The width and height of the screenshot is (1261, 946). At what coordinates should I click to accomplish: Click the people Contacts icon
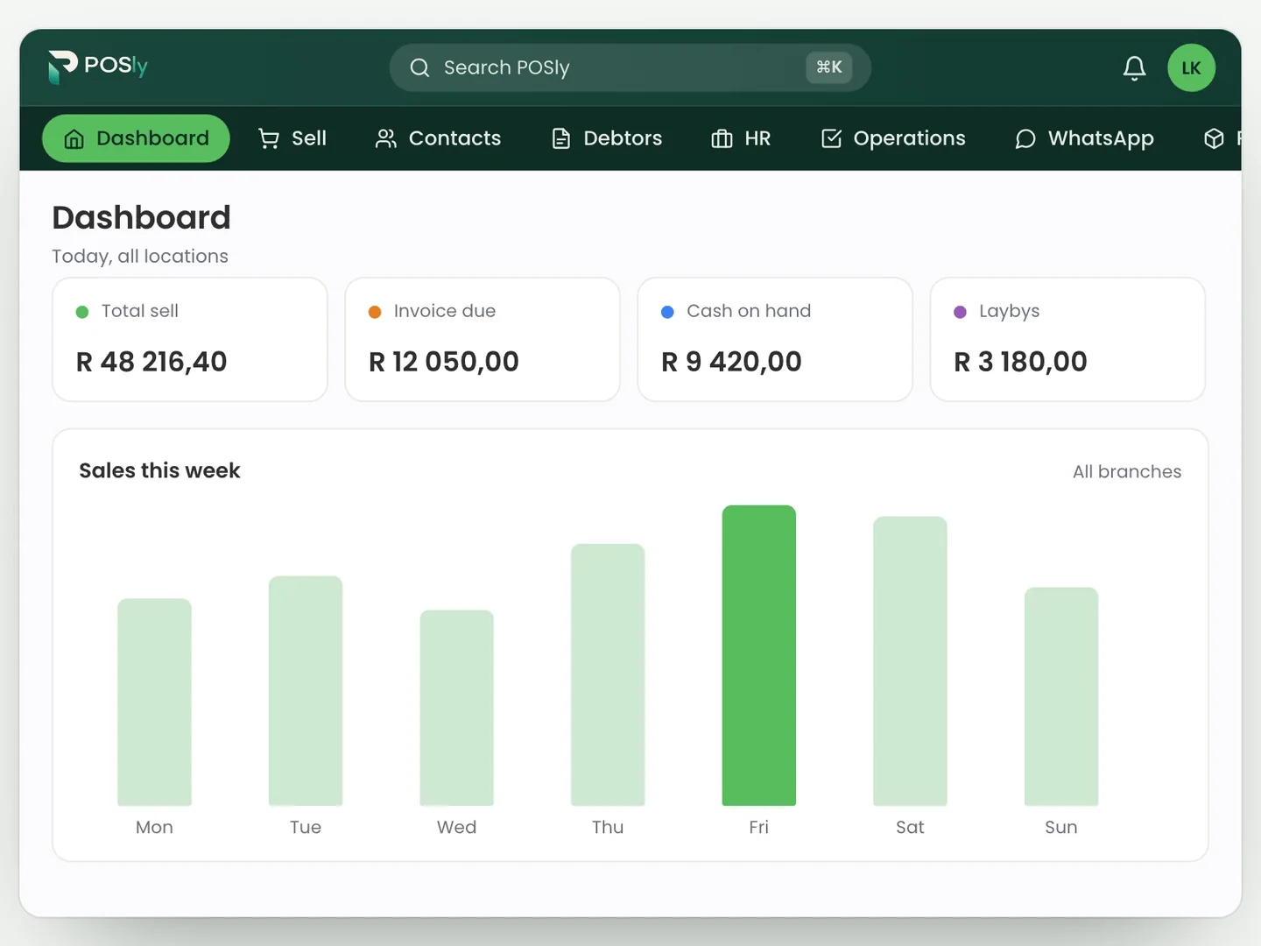click(386, 138)
